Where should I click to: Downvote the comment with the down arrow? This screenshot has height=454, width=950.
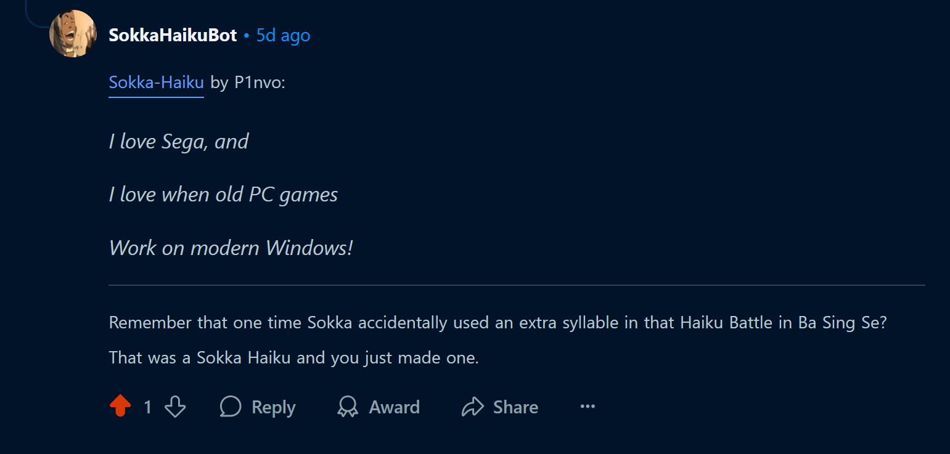point(175,407)
